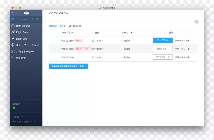
Task: Click the Flight Data rocket icon
Action: pyautogui.click(x=13, y=32)
